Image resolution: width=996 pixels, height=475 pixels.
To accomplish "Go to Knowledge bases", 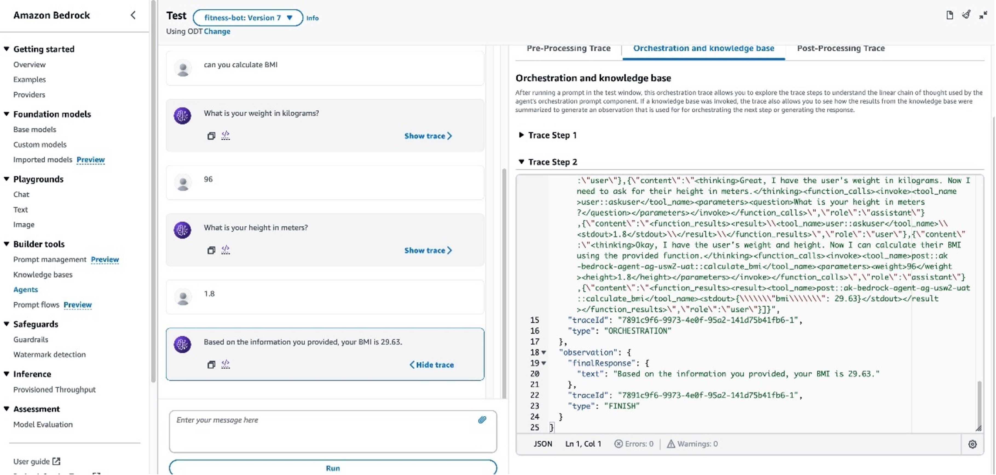I will tap(43, 275).
